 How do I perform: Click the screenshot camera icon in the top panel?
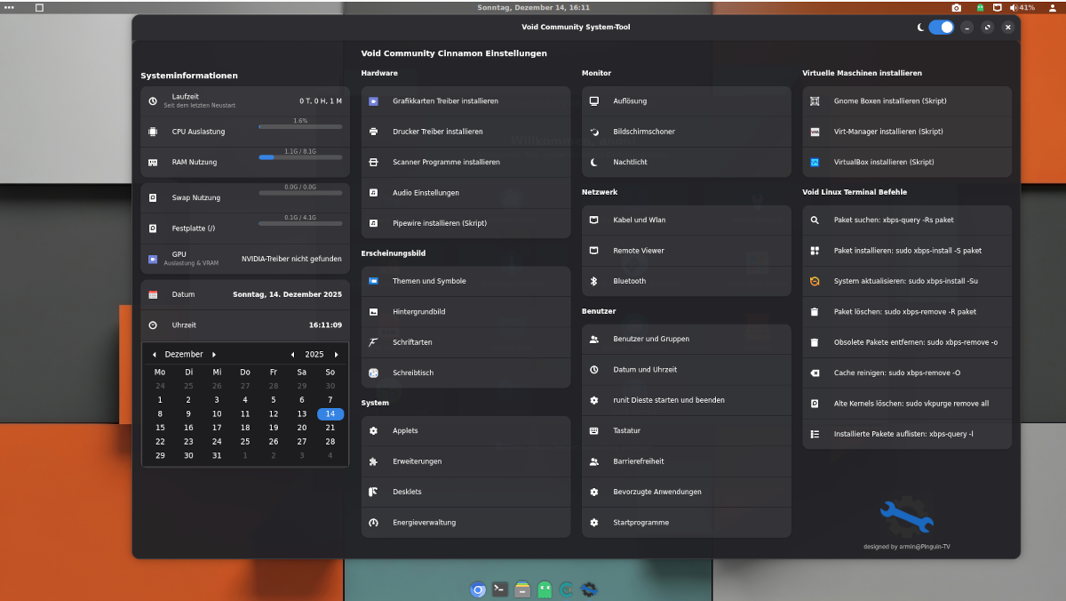point(956,7)
